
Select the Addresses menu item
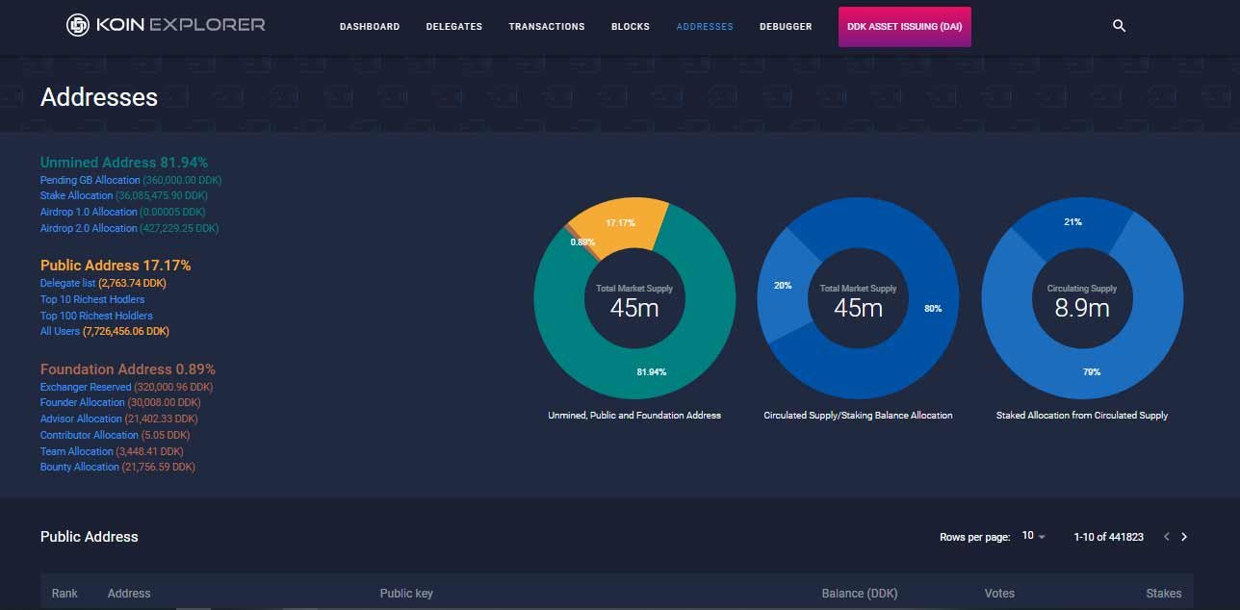(705, 27)
